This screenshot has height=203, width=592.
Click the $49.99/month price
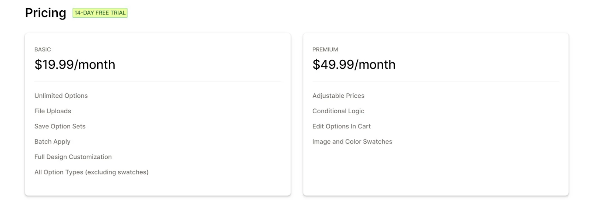(x=354, y=65)
